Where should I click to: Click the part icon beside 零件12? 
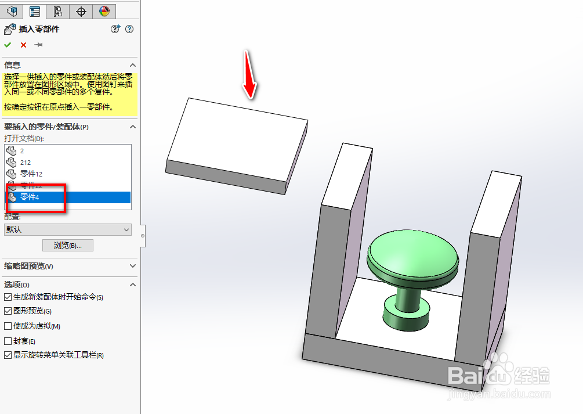[x=12, y=174]
